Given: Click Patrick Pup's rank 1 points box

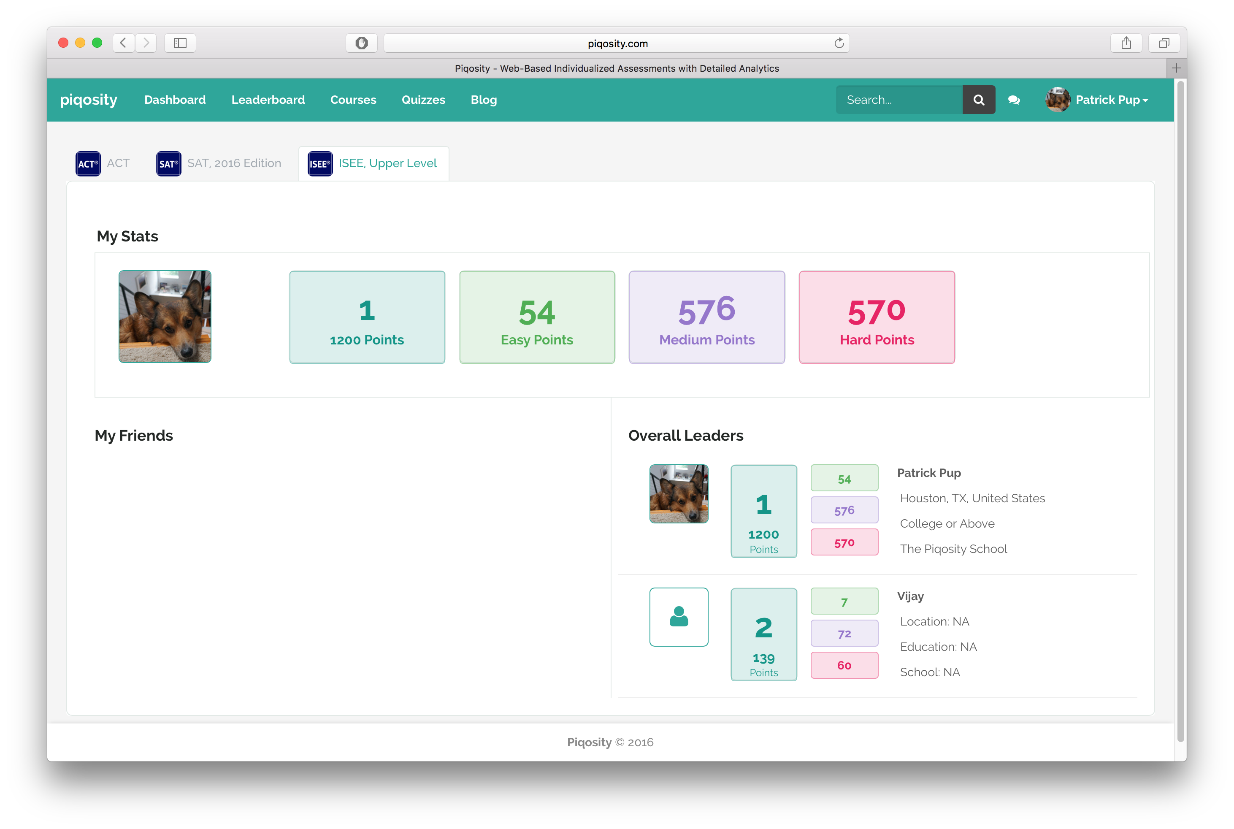Looking at the screenshot, I should tap(763, 511).
